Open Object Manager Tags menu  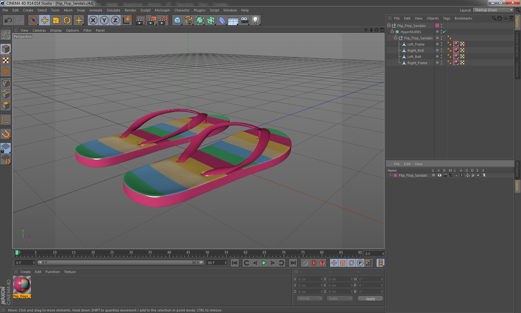(x=446, y=18)
